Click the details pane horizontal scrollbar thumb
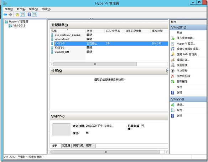This screenshot has width=208, height=162. (x=105, y=152)
